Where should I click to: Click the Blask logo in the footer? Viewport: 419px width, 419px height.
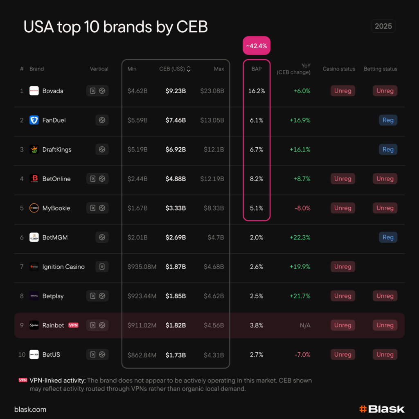[x=382, y=409]
